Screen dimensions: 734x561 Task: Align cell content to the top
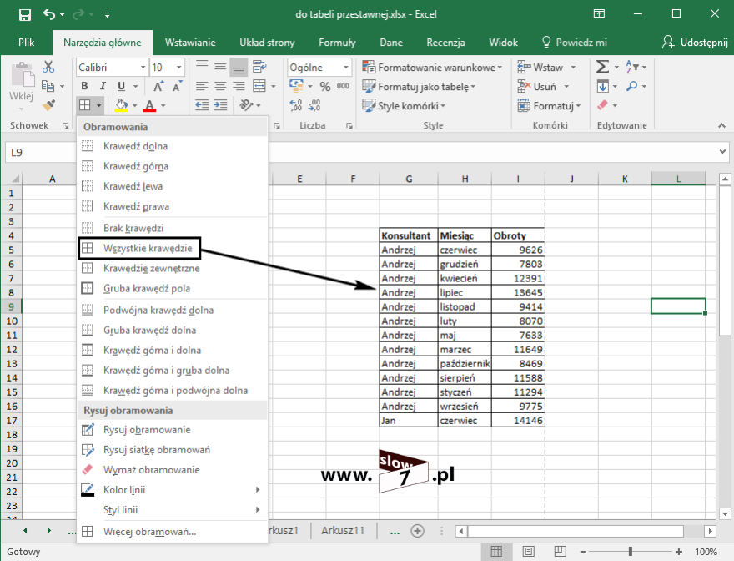(202, 67)
